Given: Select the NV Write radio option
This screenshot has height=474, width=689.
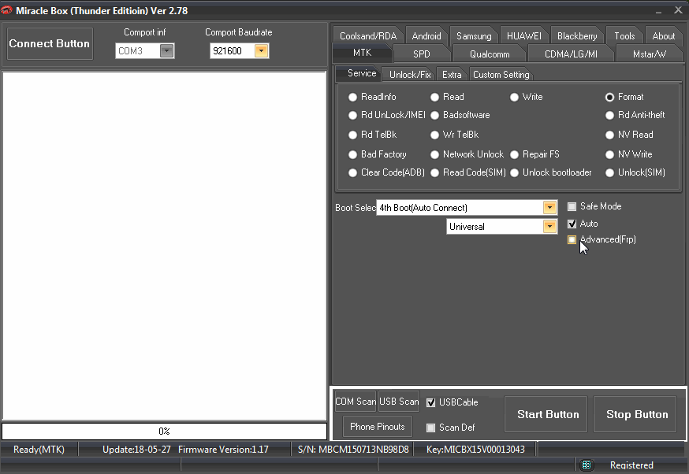Looking at the screenshot, I should (x=609, y=154).
